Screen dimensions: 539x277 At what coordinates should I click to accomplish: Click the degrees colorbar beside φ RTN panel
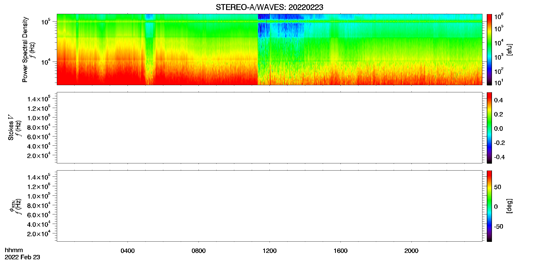click(x=489, y=206)
